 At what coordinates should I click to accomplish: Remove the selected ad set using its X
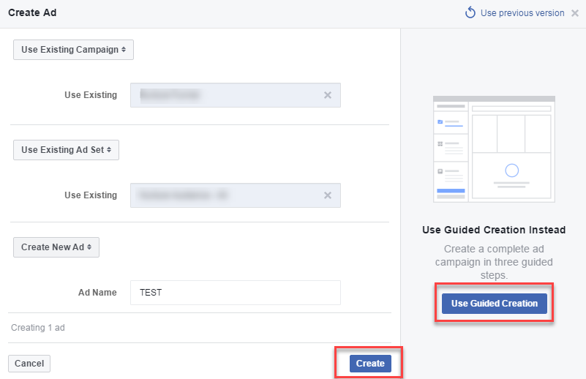coord(328,195)
